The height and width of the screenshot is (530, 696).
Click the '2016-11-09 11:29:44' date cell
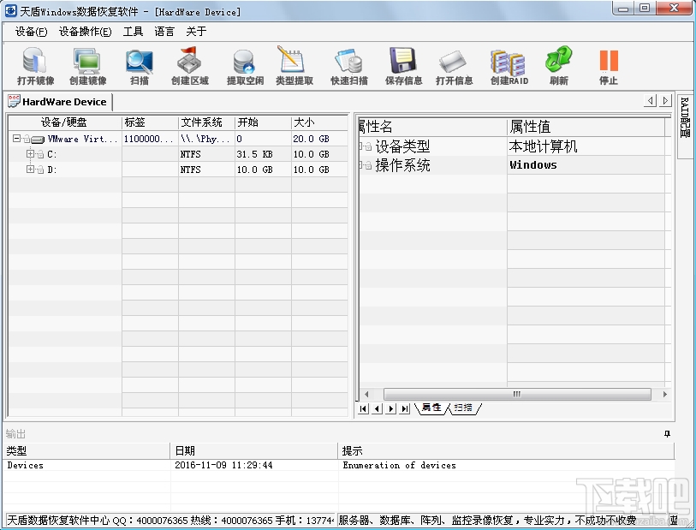[223, 465]
